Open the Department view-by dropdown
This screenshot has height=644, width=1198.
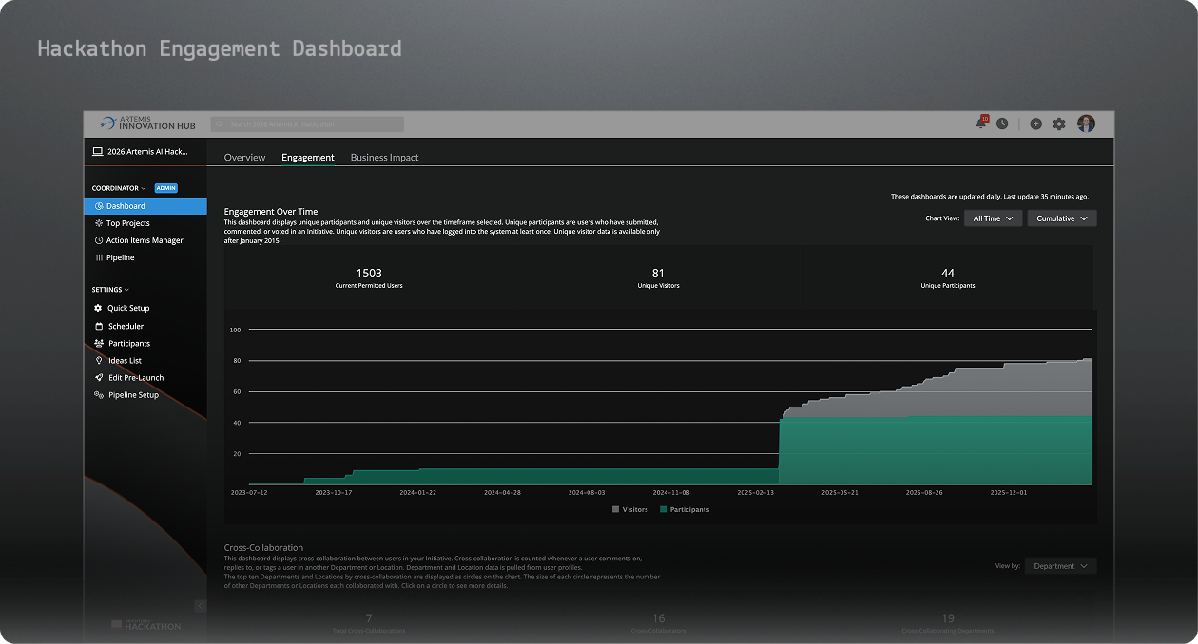1059,565
